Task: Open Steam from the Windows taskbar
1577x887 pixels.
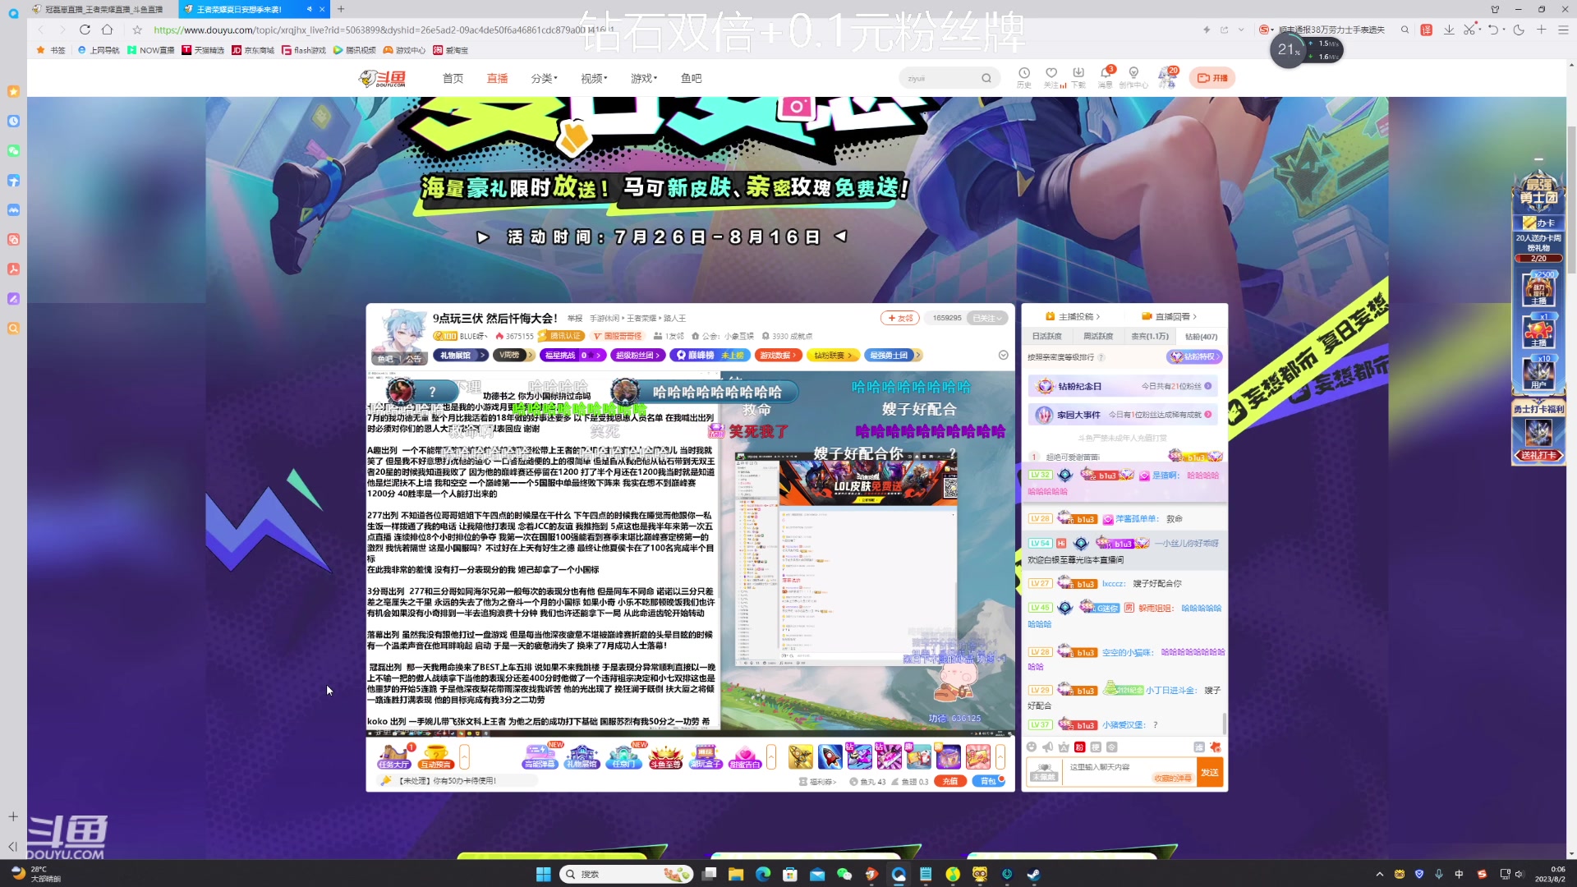Action: pos(1033,874)
